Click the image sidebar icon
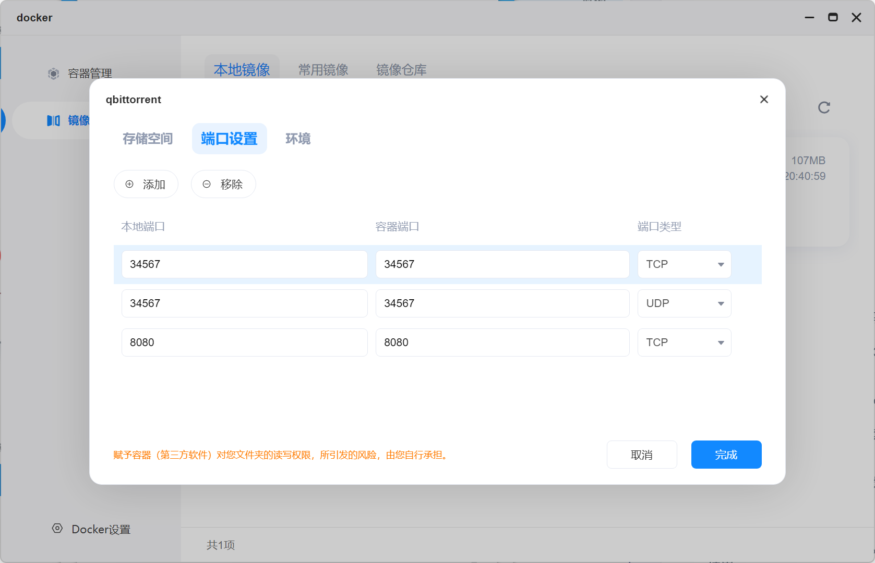The width and height of the screenshot is (875, 563). pos(53,120)
